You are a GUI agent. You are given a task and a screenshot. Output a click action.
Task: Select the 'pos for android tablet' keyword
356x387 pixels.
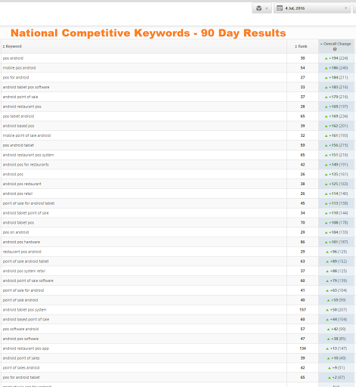tap(21, 377)
